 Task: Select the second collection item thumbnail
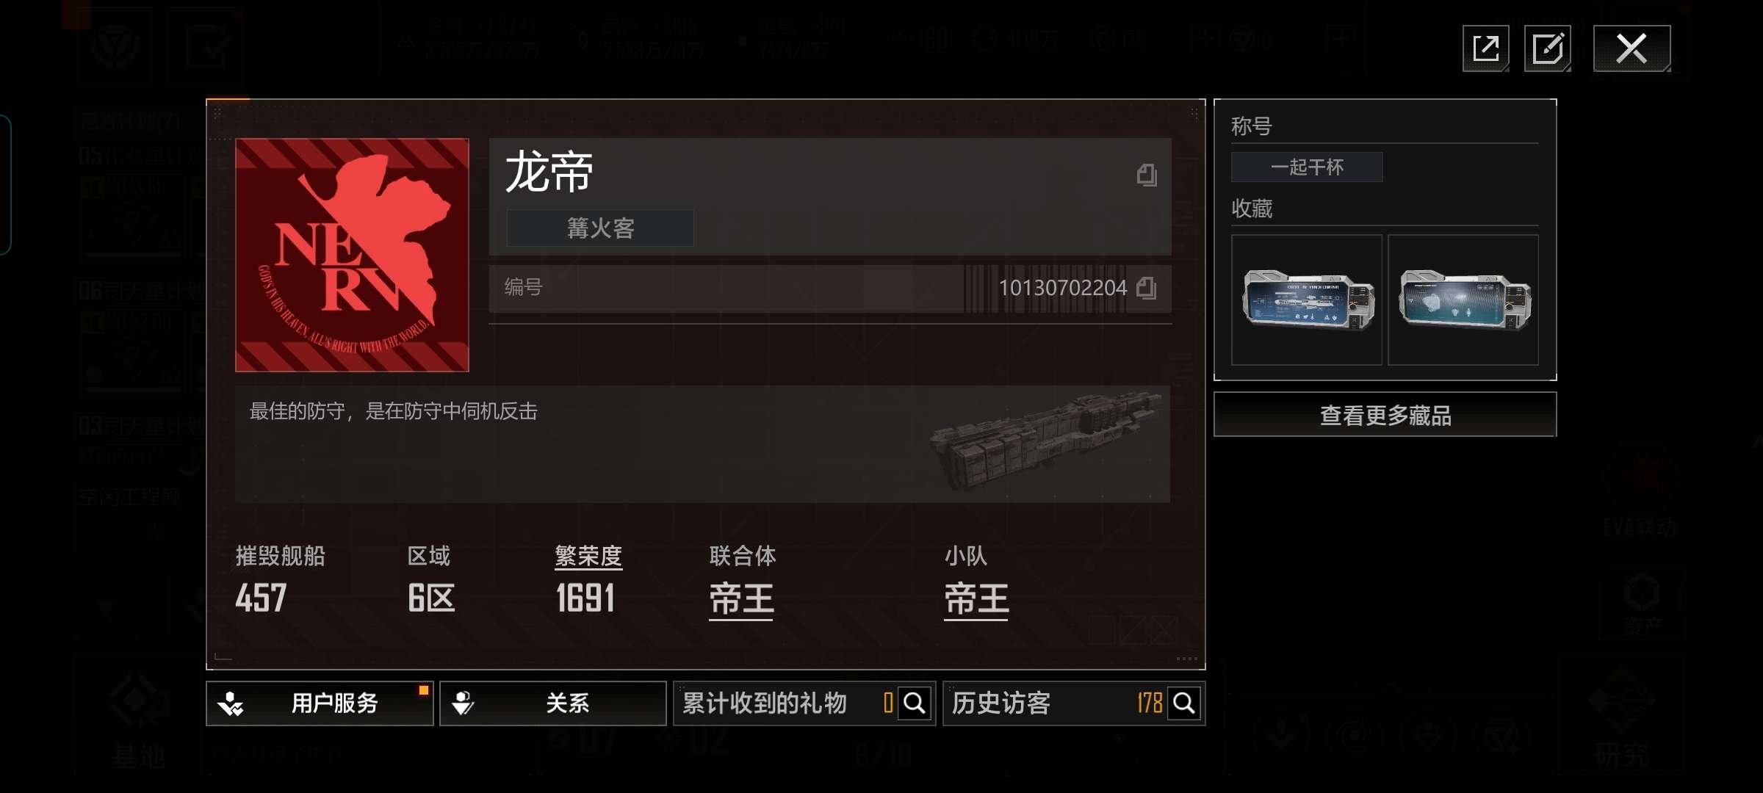tap(1463, 300)
